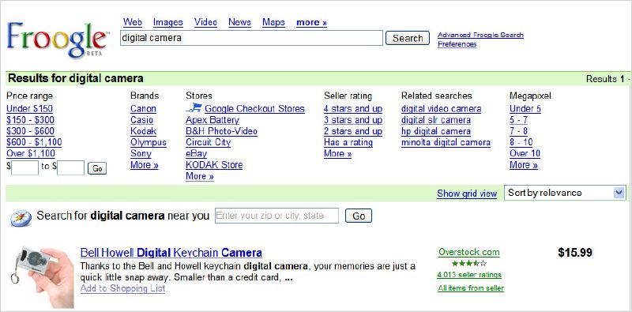Open related search digital video camera

tap(442, 109)
